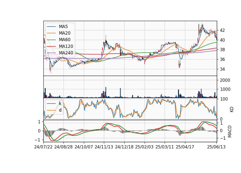Screen dimensions: 241x173
Task: Click the MA60 legend label
Action: click(x=65, y=40)
